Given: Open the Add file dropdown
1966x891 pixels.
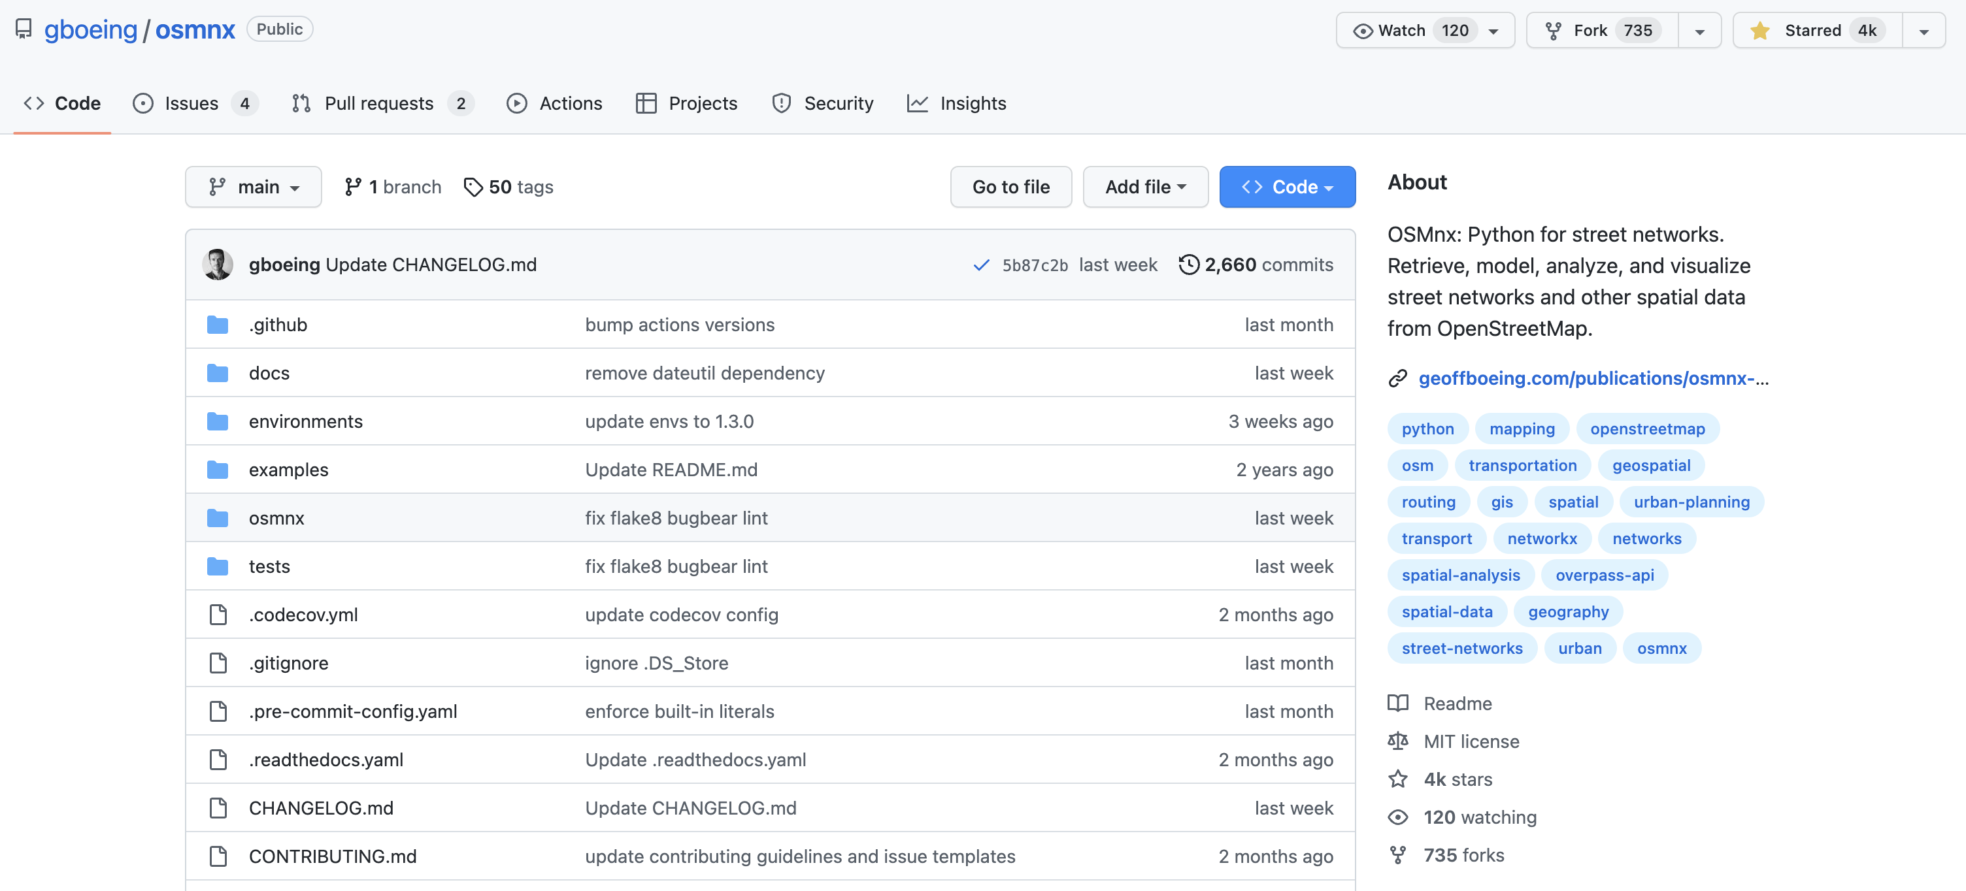Looking at the screenshot, I should pyautogui.click(x=1145, y=187).
